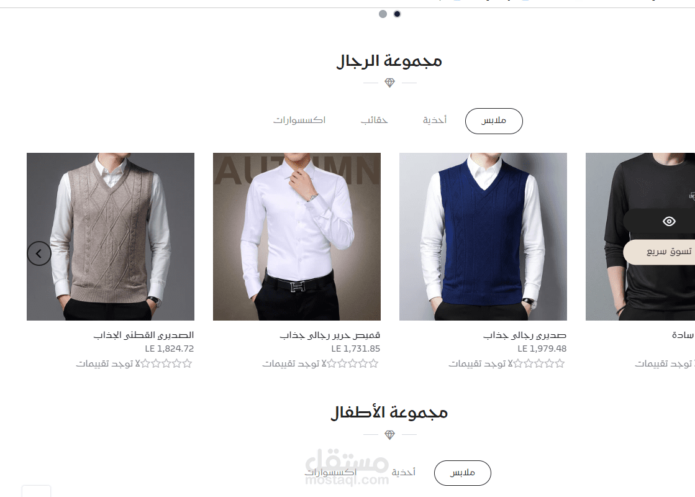This screenshot has width=695, height=497.
Task: Open beige knitted vest product image
Action: click(x=111, y=237)
